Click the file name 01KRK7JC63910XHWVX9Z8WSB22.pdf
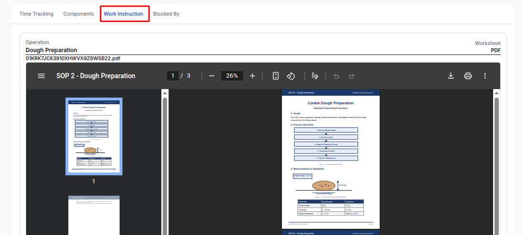The image size is (523, 235). click(73, 59)
